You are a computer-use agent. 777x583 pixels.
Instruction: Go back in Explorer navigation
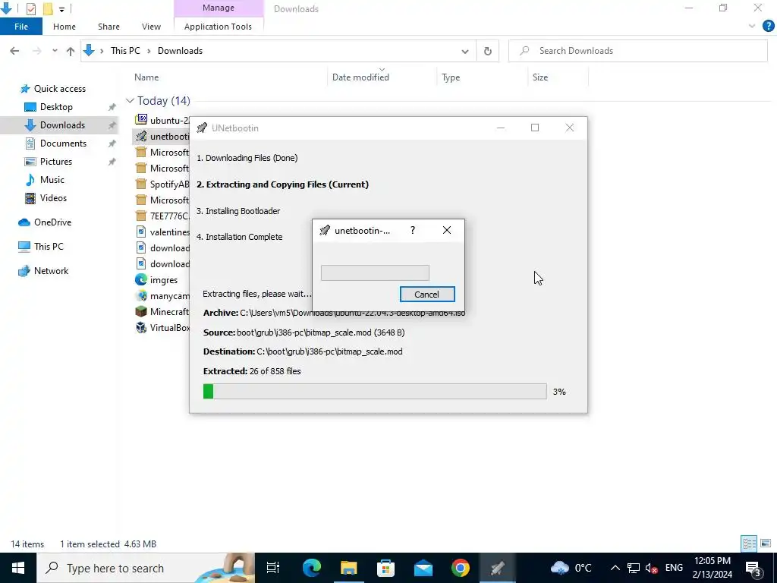[14, 51]
